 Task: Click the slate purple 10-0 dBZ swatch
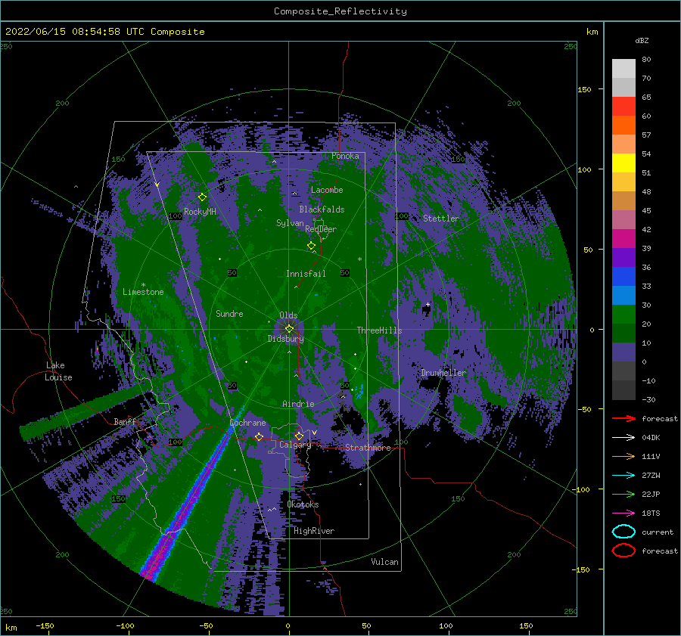point(623,352)
